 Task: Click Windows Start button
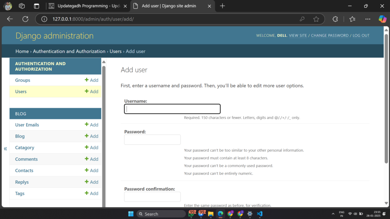(131, 214)
